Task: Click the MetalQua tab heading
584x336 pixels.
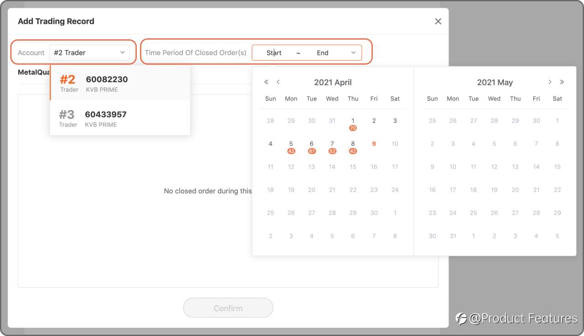Action: coord(34,72)
